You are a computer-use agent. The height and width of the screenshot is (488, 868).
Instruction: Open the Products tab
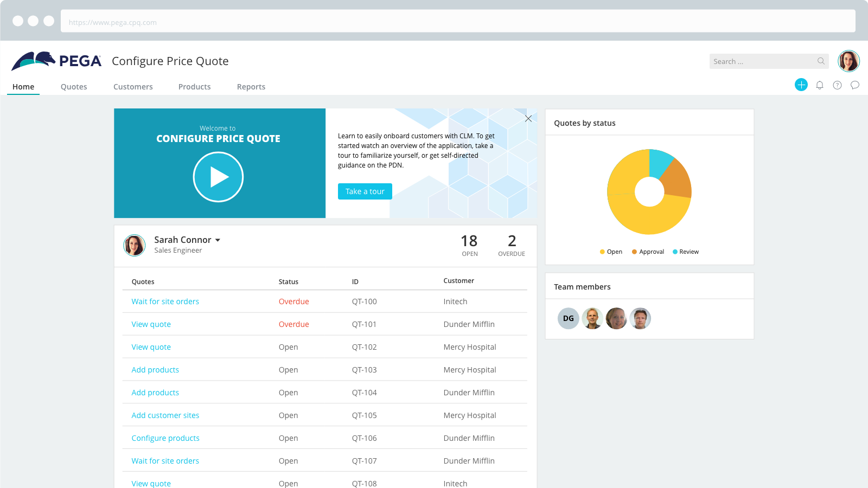click(194, 87)
